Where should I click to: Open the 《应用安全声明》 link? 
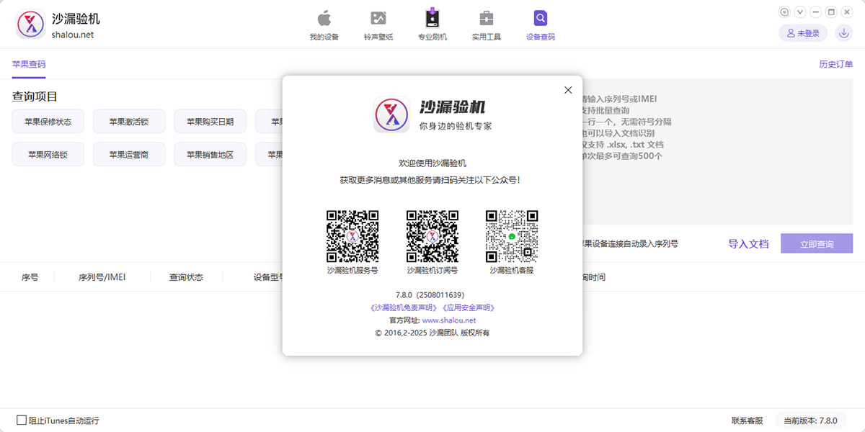point(469,307)
